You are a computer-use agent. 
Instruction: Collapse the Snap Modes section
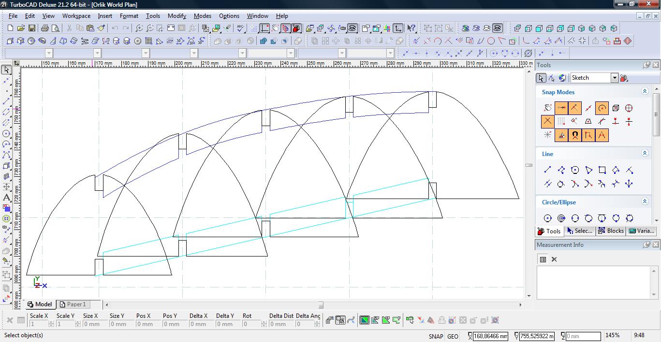click(644, 91)
